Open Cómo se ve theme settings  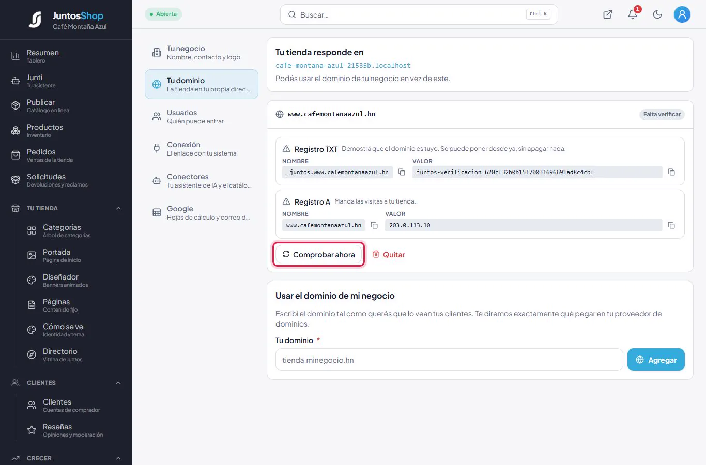pos(74,330)
